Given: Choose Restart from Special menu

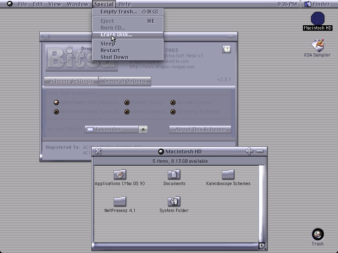Looking at the screenshot, I should coord(128,50).
